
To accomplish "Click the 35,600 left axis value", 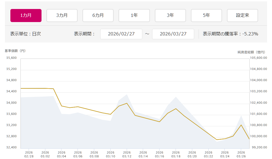I will [x=11, y=58].
